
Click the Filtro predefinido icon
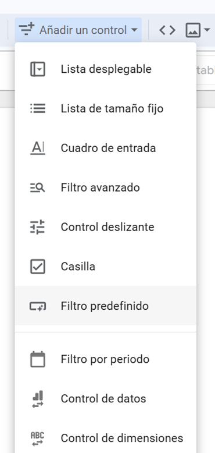[x=38, y=306]
